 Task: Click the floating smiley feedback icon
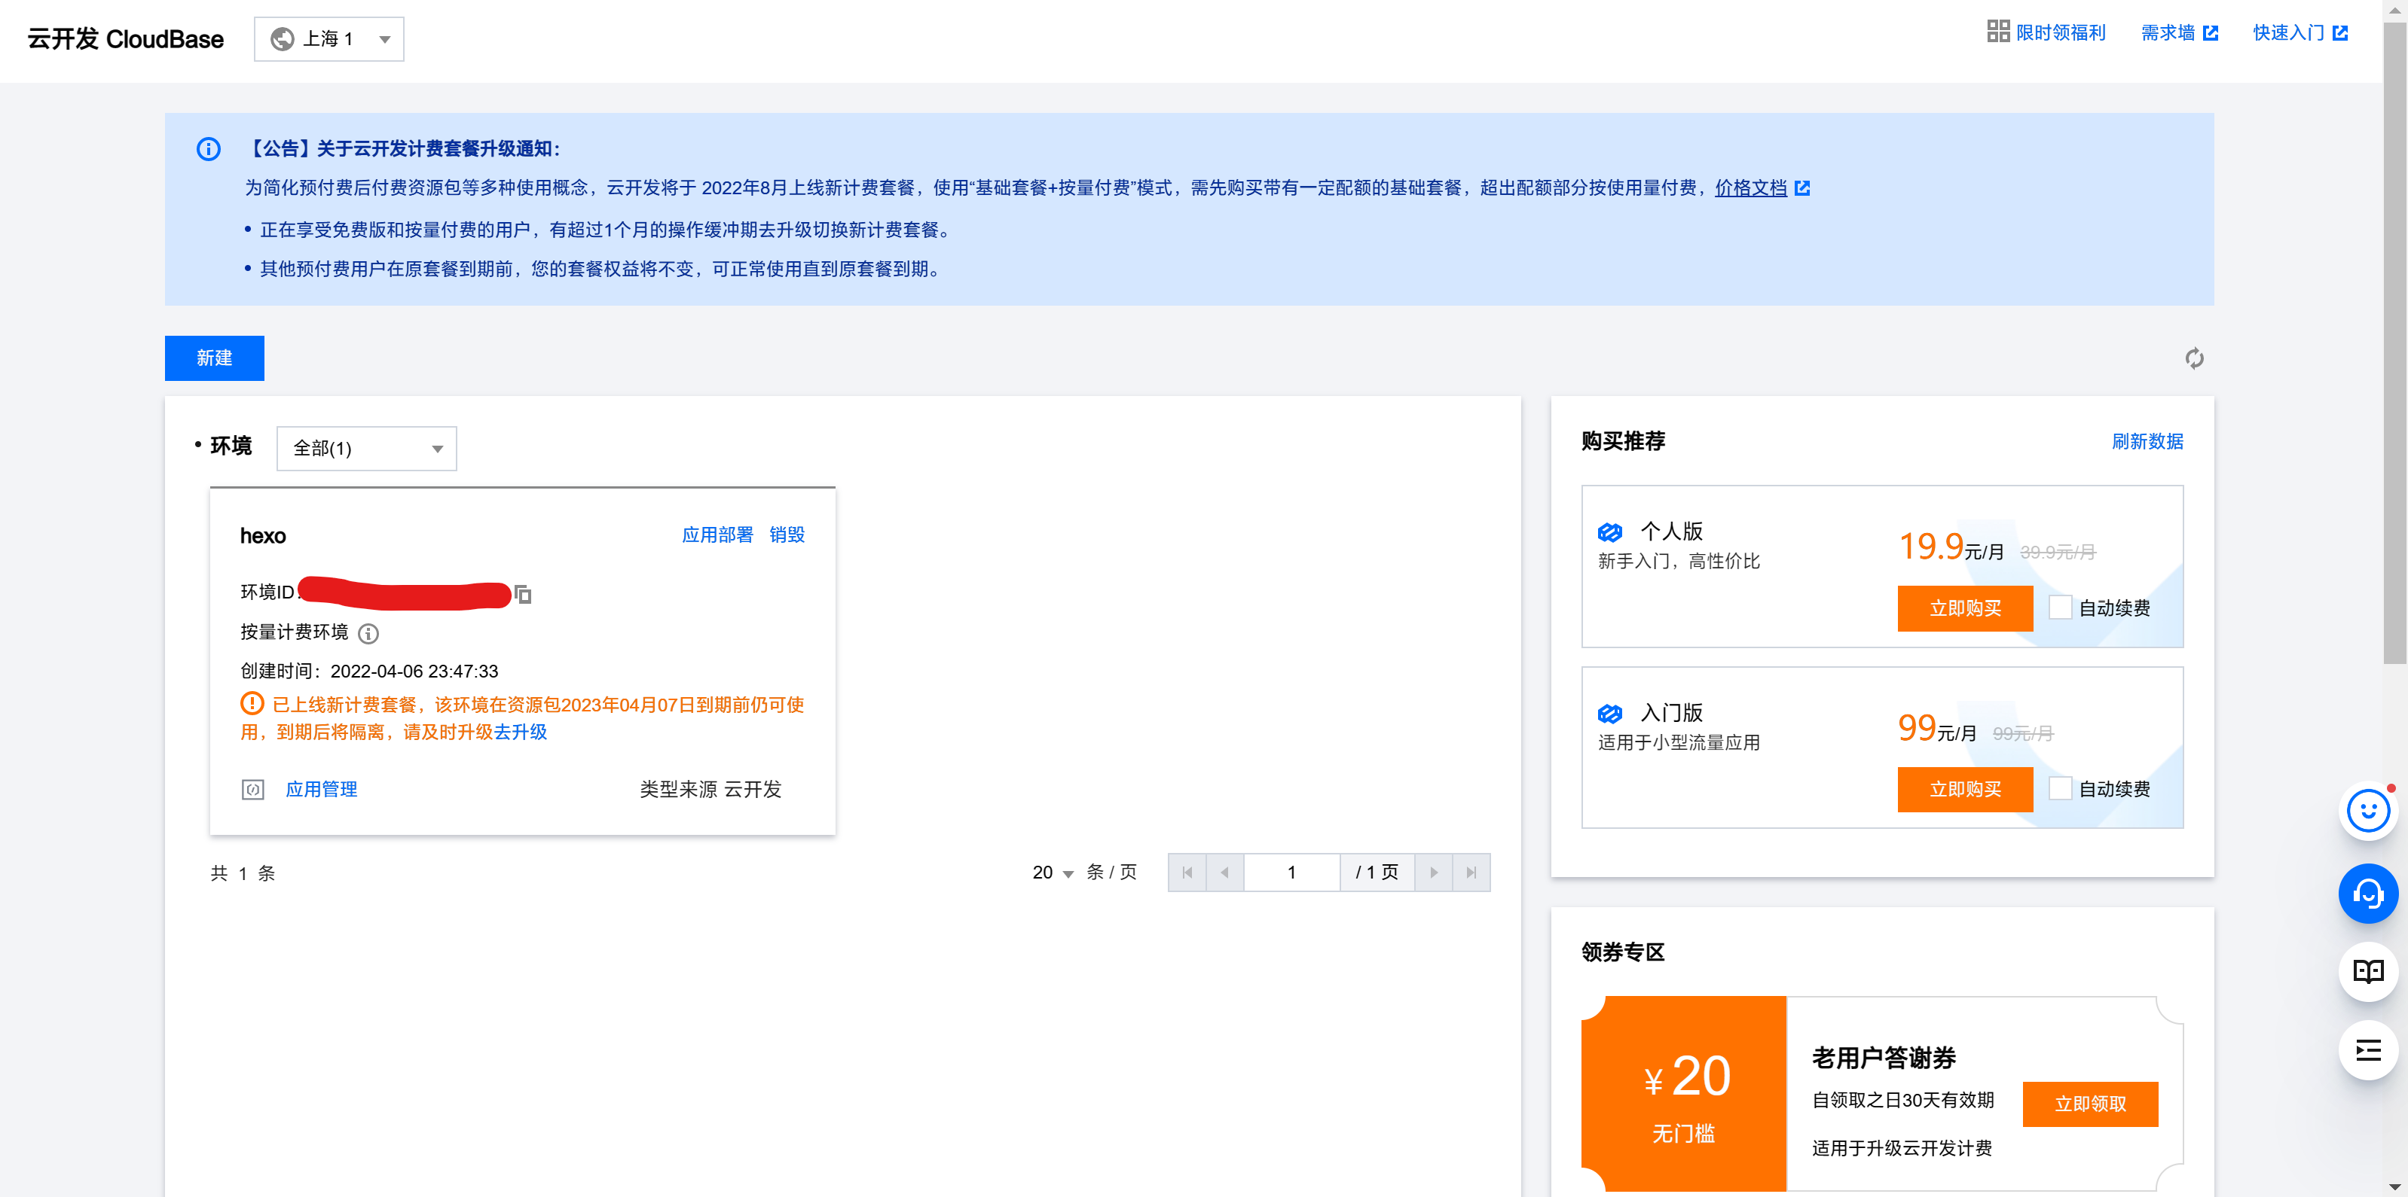[2368, 812]
